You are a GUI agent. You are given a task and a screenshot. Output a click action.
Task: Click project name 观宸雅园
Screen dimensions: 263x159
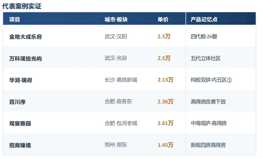tap(20, 123)
